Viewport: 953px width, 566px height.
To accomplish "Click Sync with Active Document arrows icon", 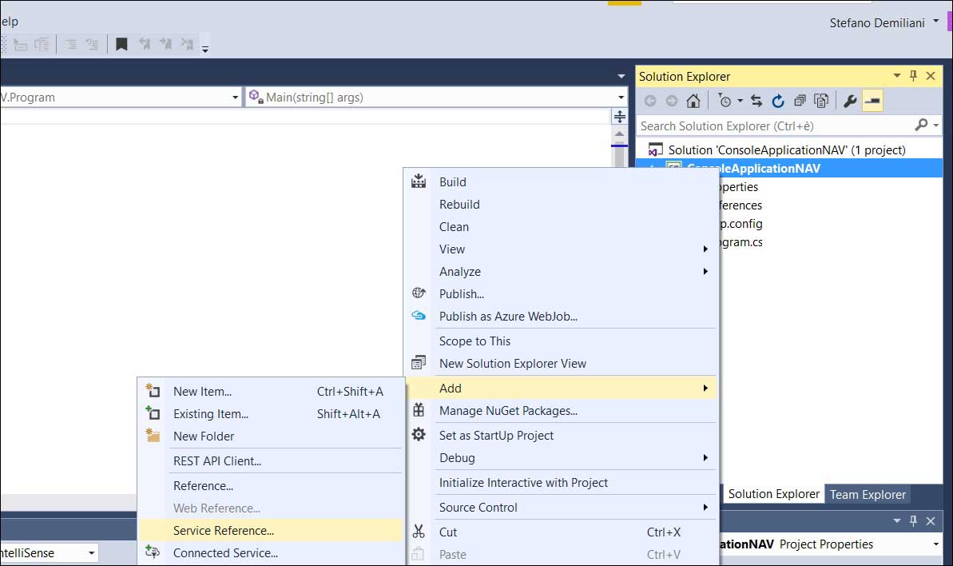I will (756, 101).
